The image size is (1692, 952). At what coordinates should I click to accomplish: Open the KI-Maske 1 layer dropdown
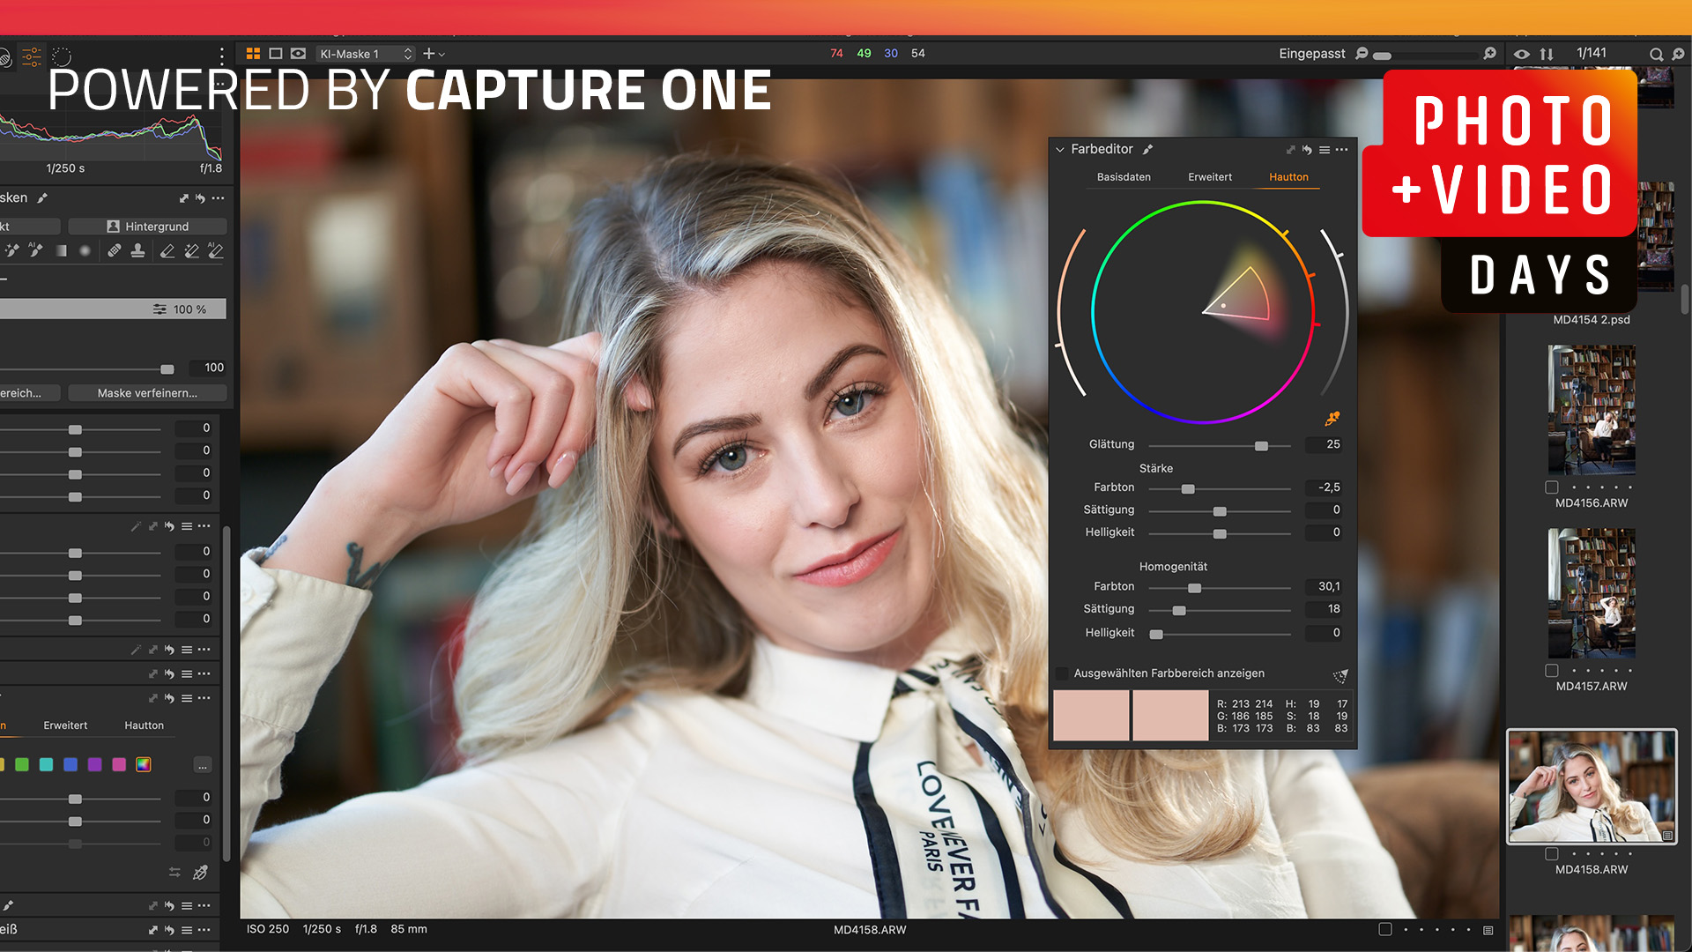click(366, 54)
